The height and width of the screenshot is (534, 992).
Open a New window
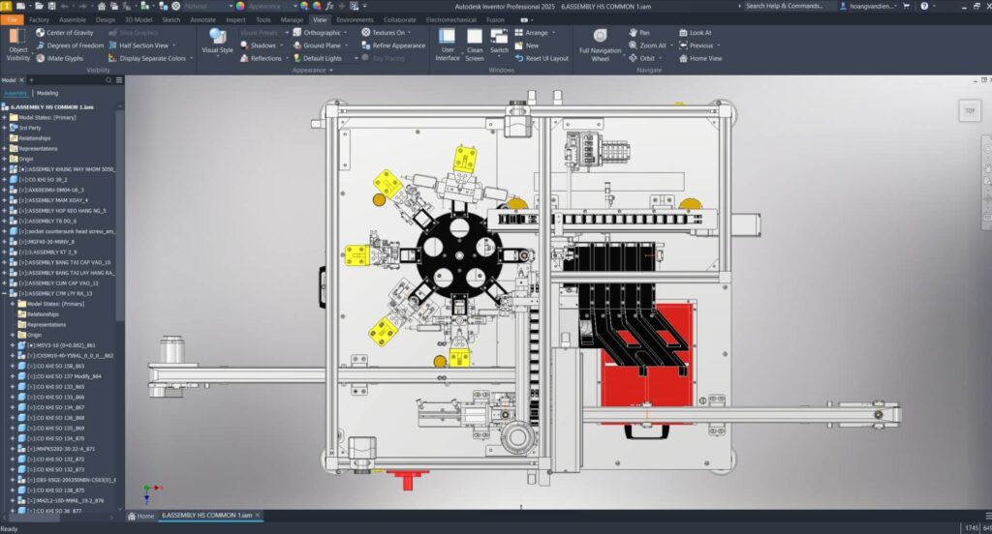(x=527, y=45)
